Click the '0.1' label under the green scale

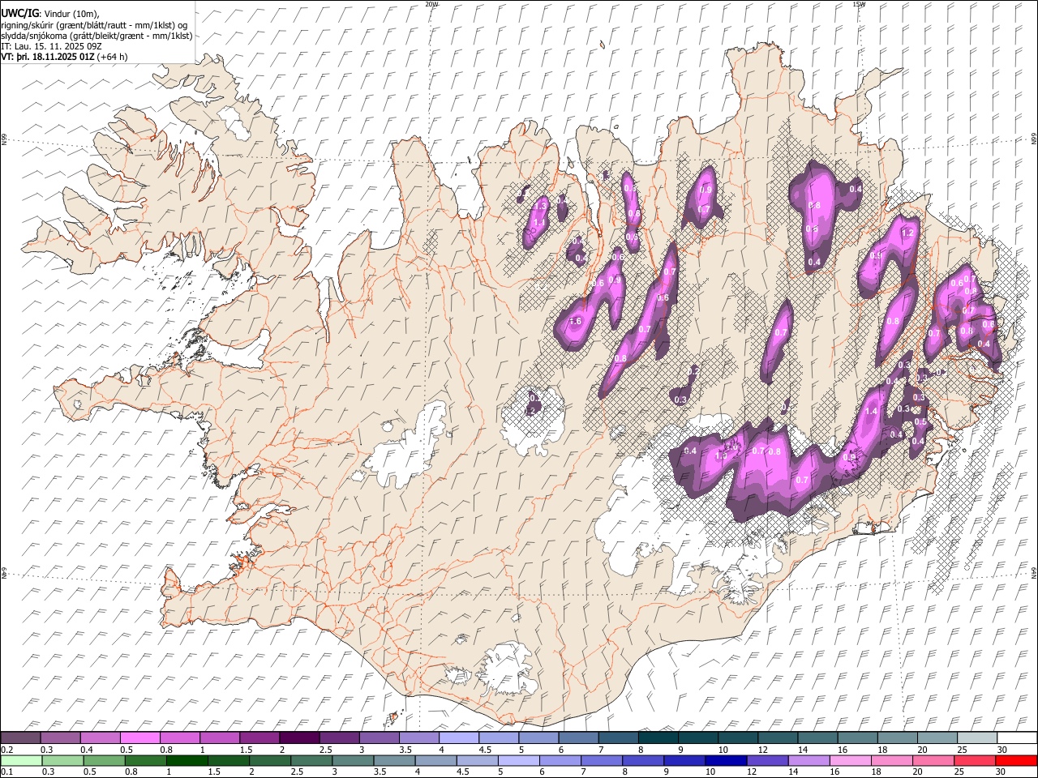[x=6, y=772]
